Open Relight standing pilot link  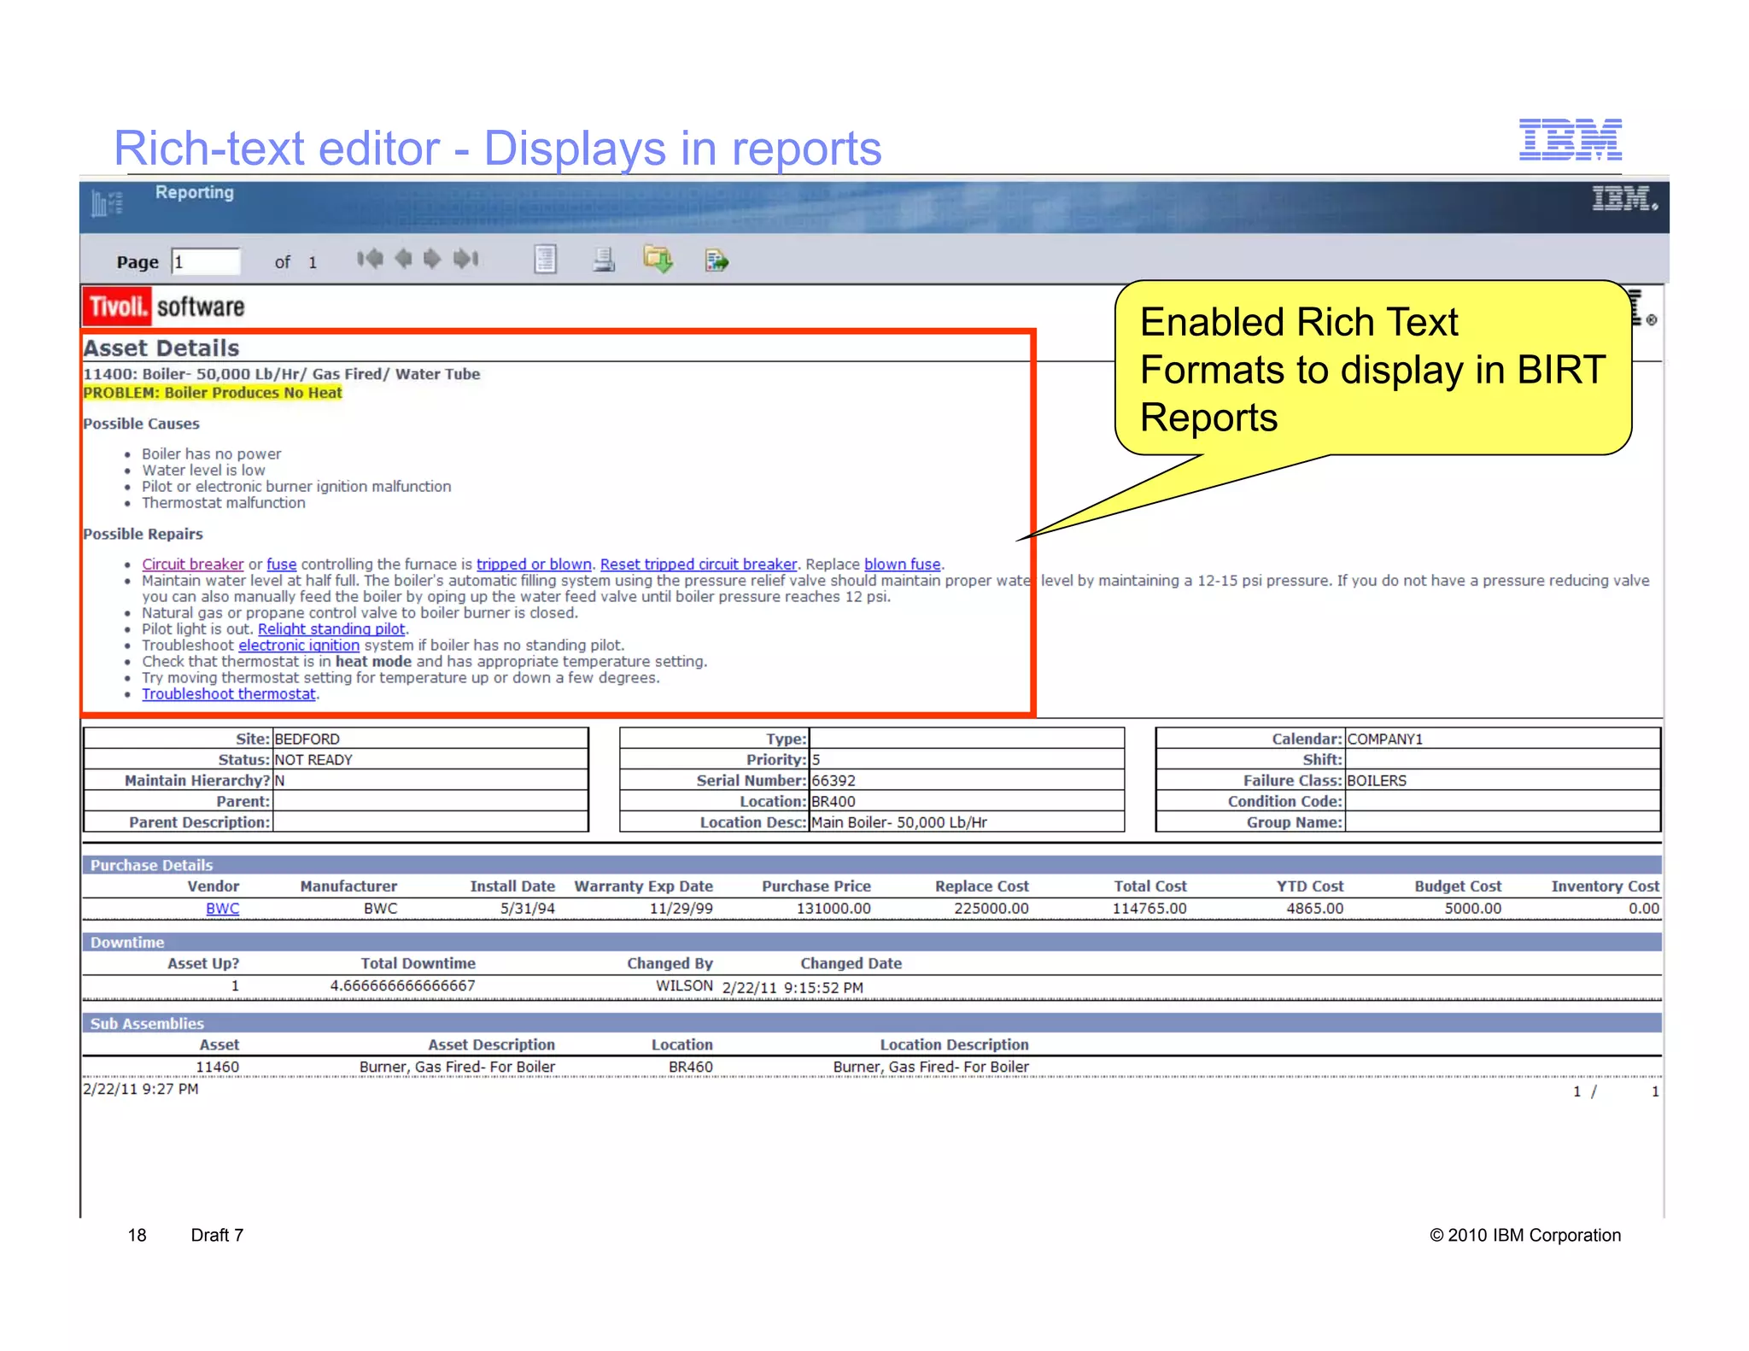[x=331, y=629]
